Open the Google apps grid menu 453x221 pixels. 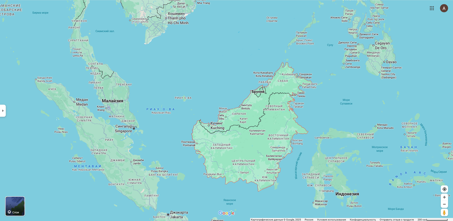tap(432, 8)
